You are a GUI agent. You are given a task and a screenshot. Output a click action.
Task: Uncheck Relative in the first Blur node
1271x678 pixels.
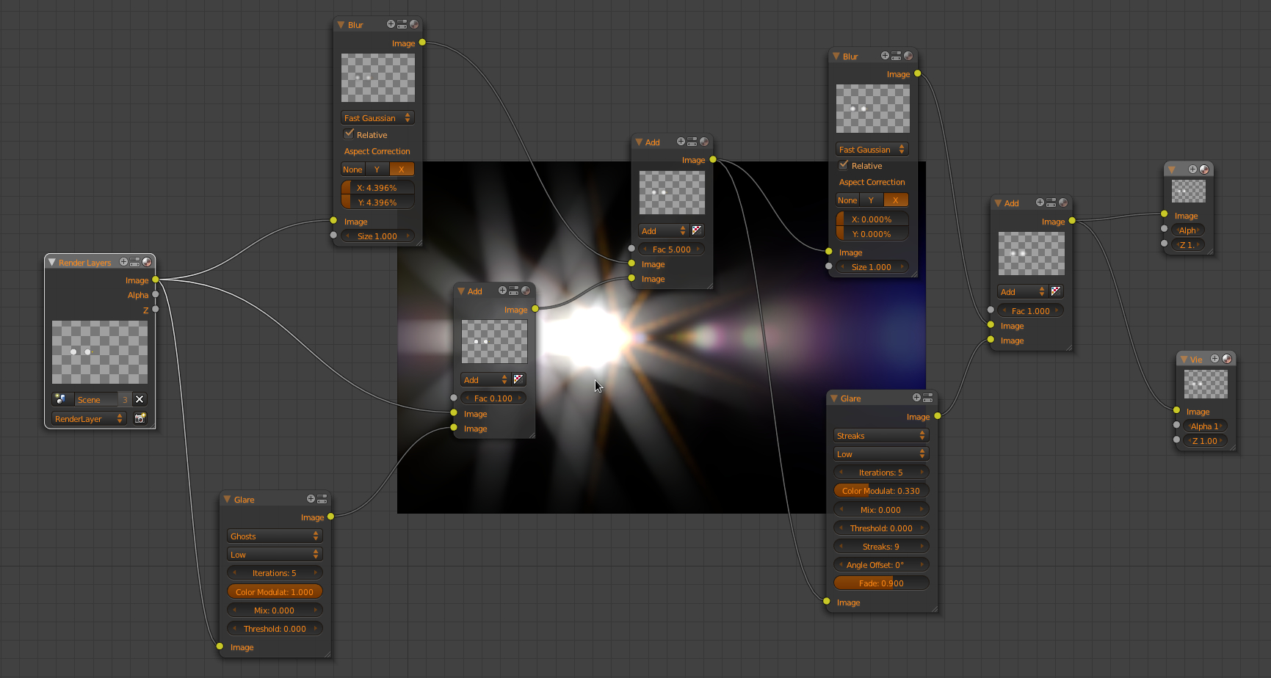(x=349, y=134)
